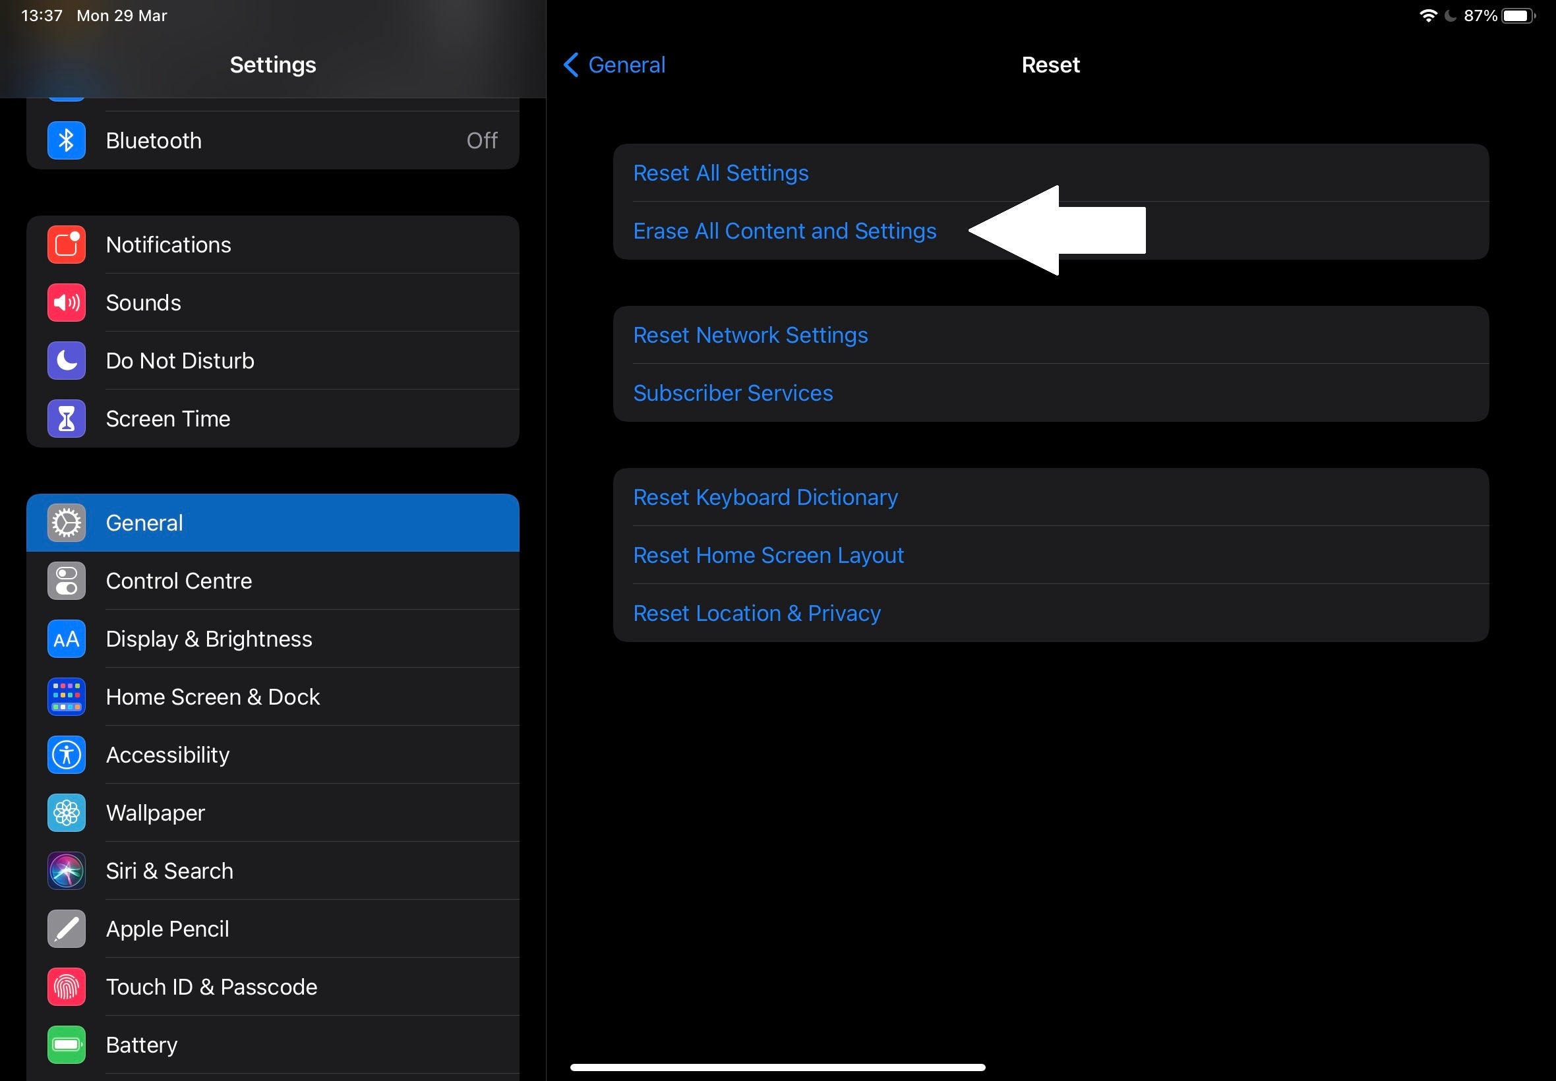Viewport: 1556px width, 1081px height.
Task: Tap the Apple Pencil icon
Action: point(67,929)
